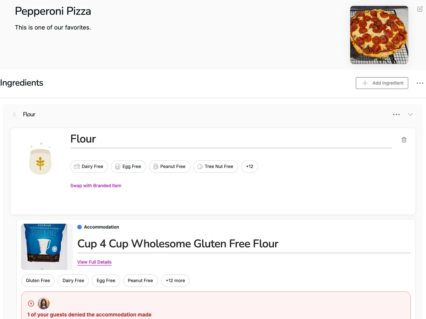The height and width of the screenshot is (319, 426).
Task: Open the View Full Details link
Action: (94, 262)
